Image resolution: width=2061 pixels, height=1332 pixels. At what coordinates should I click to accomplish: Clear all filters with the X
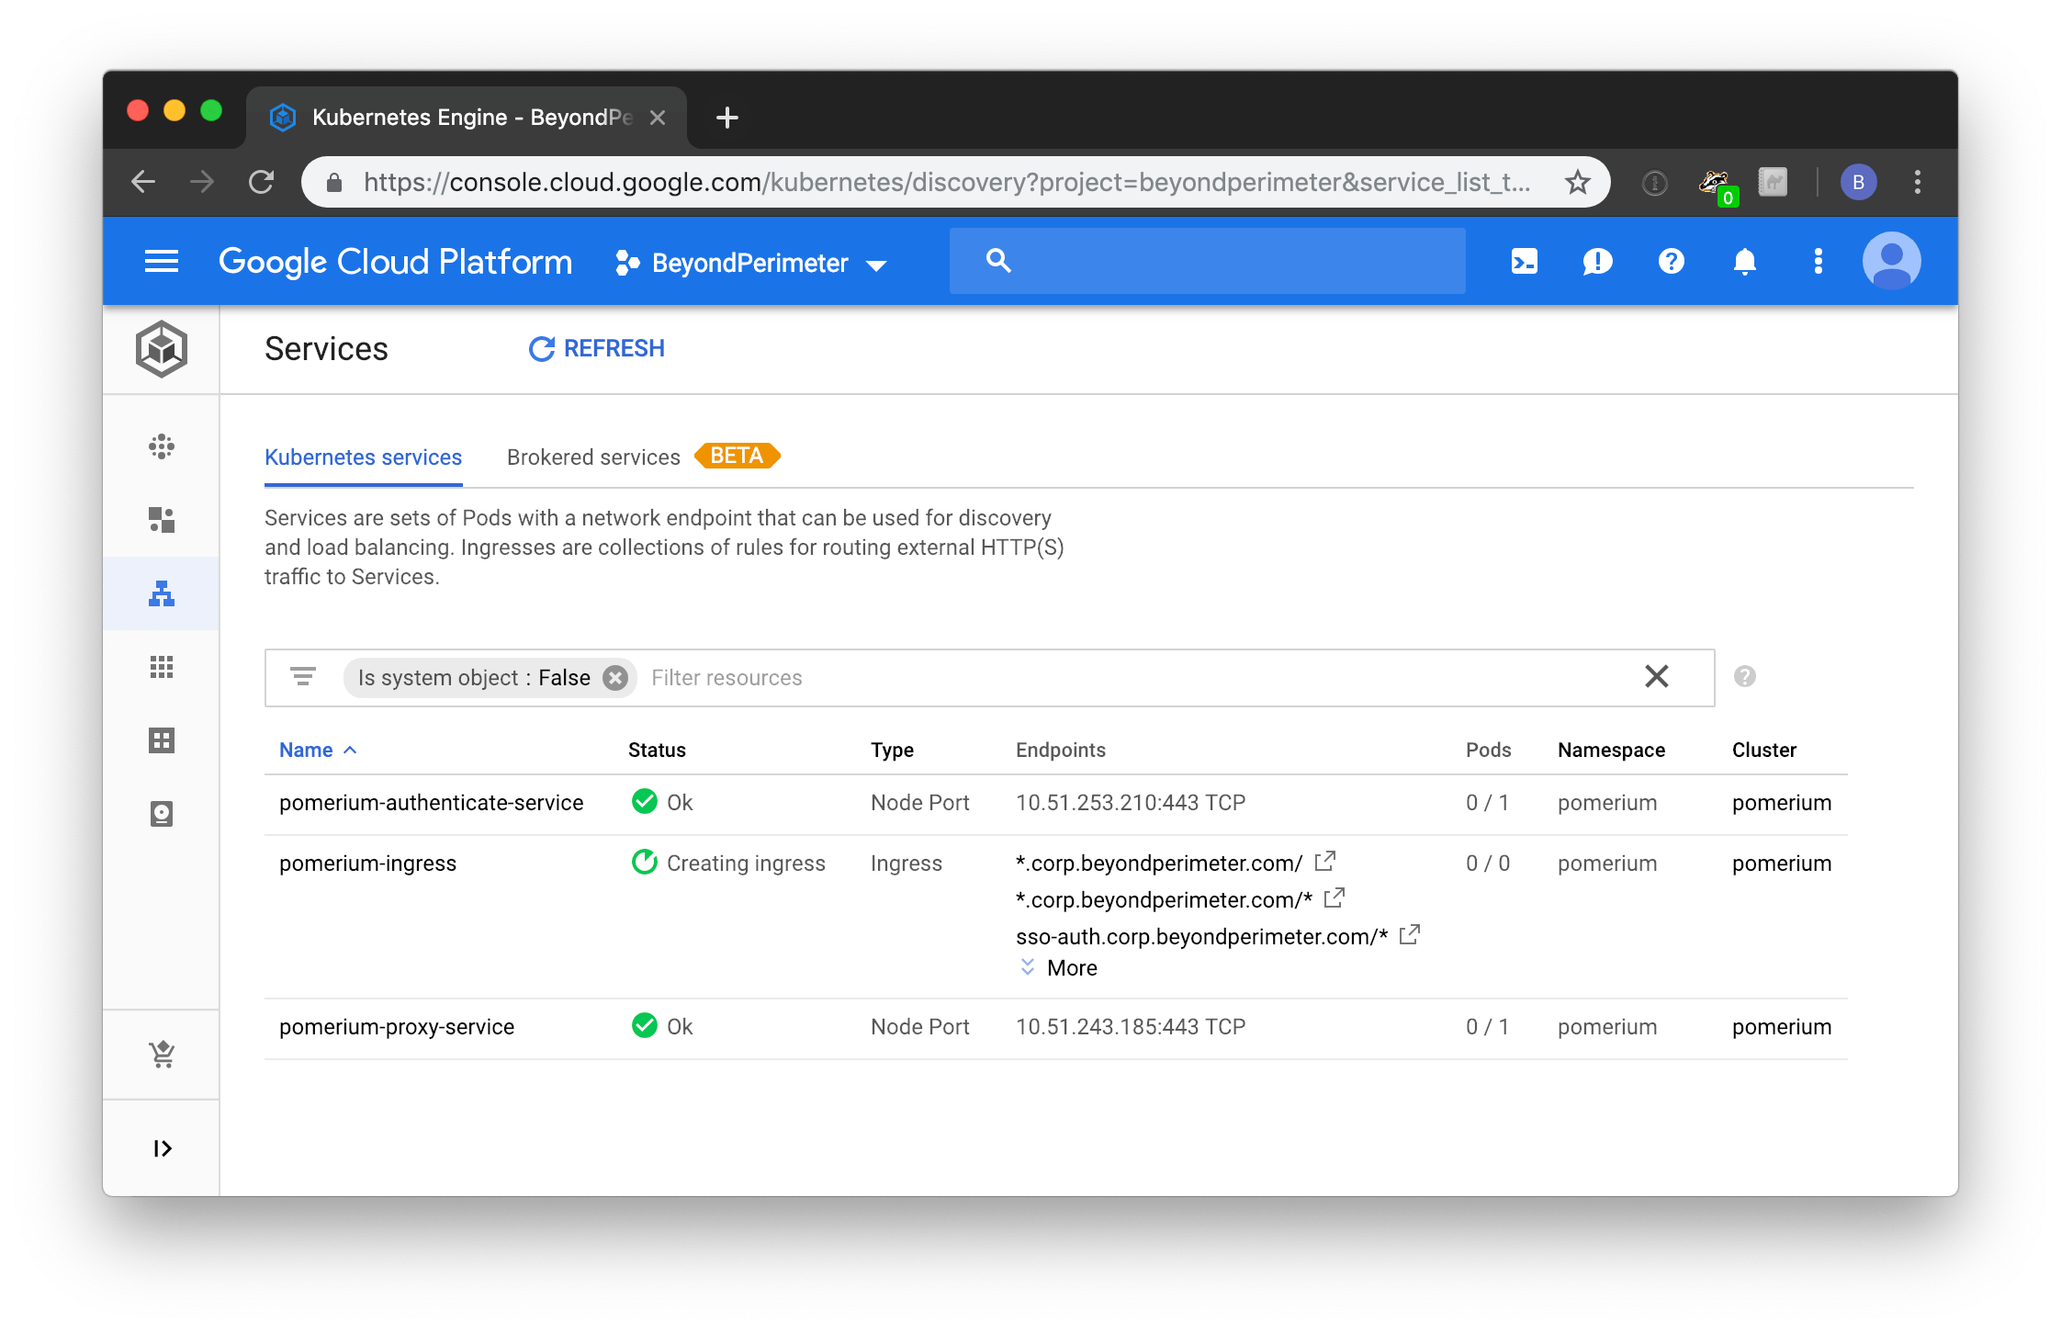(1656, 677)
